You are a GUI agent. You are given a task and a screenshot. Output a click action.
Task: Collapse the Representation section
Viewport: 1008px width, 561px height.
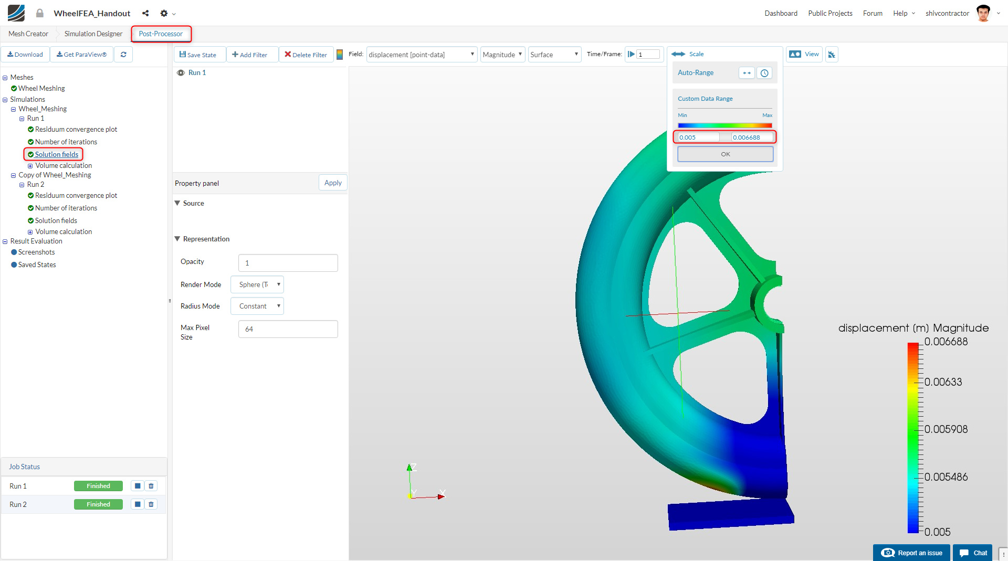click(177, 239)
